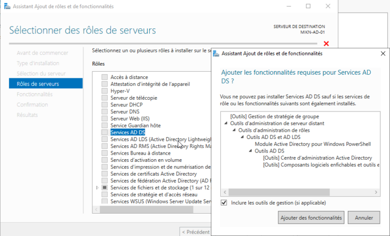Select Gestion de stratégie de groupe item
The width and height of the screenshot is (390, 236).
tap(275, 116)
